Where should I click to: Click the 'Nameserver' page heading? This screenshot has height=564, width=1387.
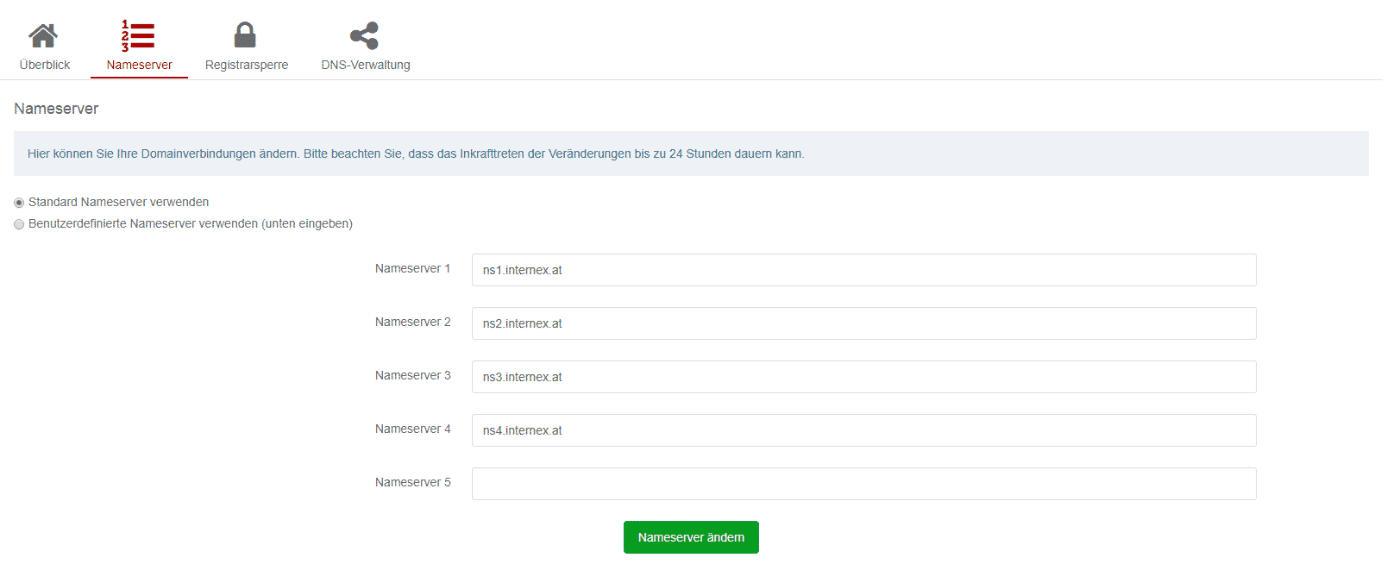[x=56, y=109]
